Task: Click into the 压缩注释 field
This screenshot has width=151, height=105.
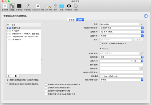Action: [119, 68]
